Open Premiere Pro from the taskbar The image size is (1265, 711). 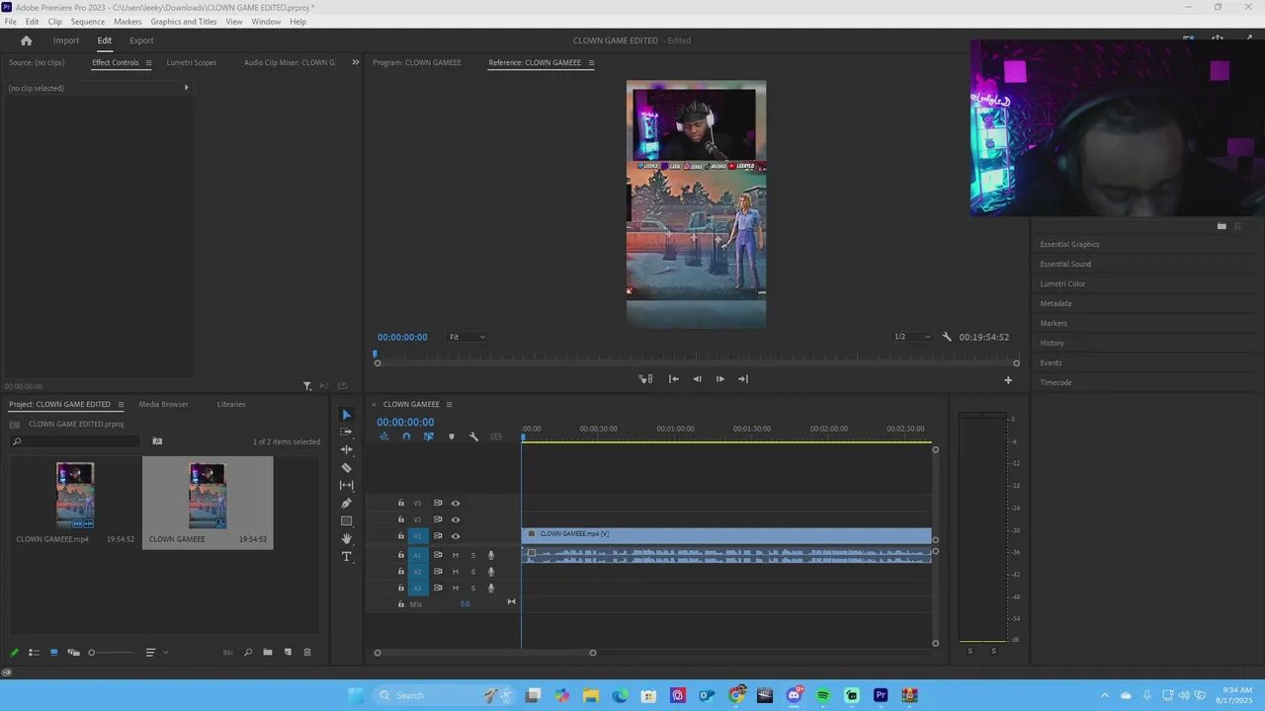tap(881, 695)
